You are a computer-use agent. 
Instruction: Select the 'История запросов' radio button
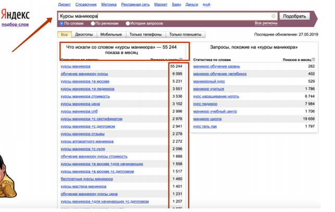coord(127,23)
